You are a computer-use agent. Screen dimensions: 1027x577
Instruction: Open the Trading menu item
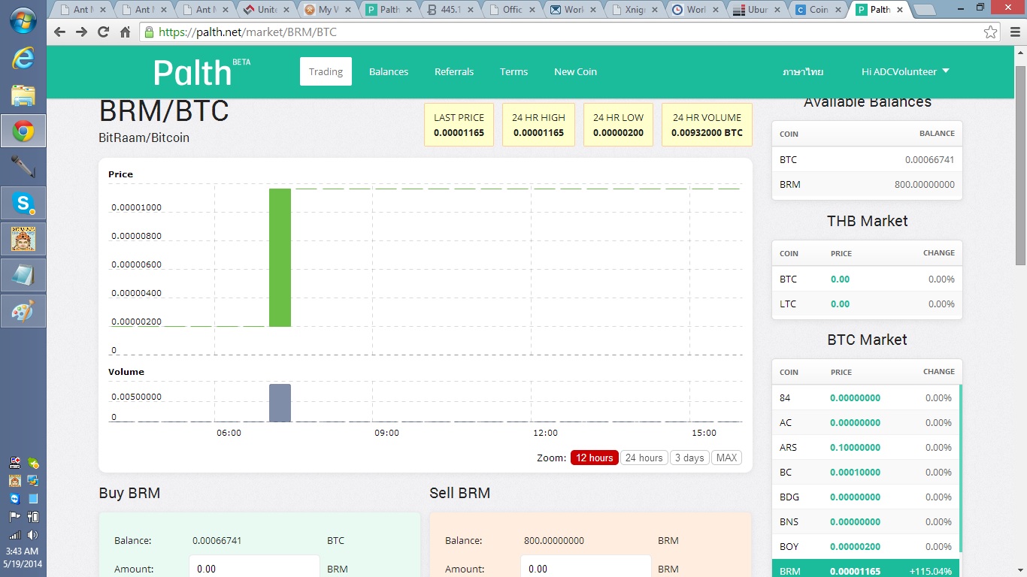[x=326, y=71]
